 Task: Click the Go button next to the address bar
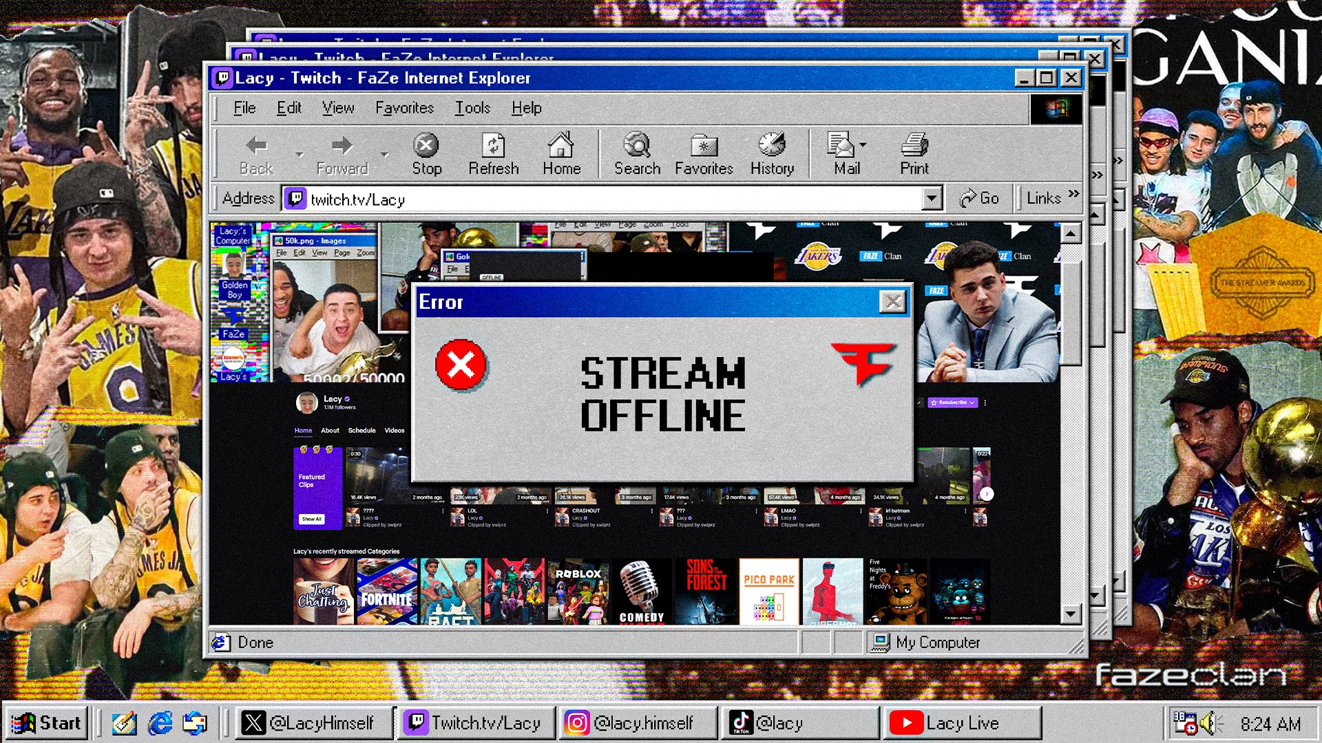pos(980,199)
